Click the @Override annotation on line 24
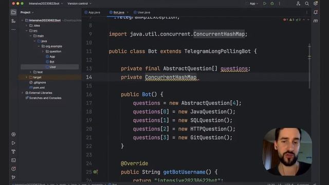329x185 pixels. pos(134,163)
